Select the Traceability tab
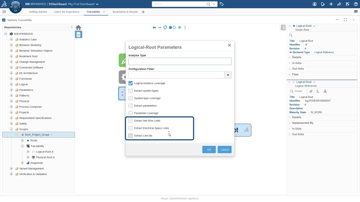The image size is (360, 202). pos(93,12)
